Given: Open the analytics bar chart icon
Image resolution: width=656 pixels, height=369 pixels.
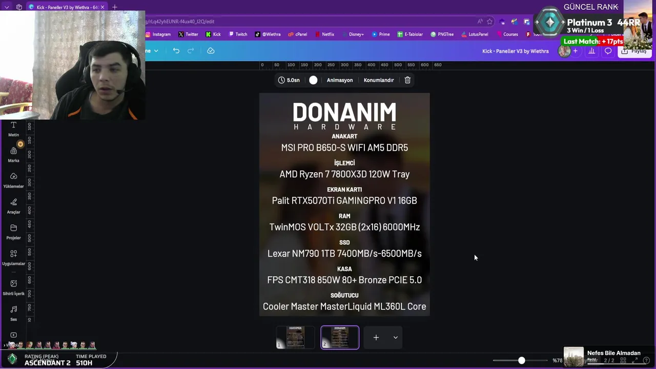Looking at the screenshot, I should [591, 51].
